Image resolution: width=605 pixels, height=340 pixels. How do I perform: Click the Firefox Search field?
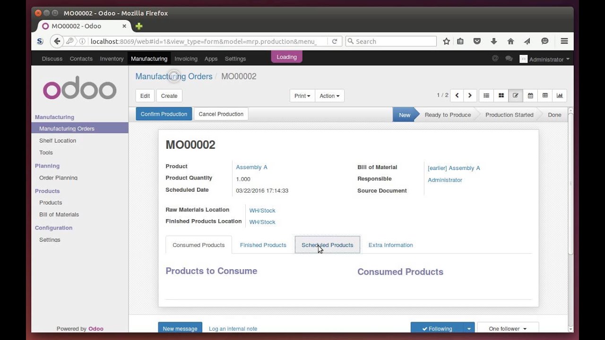(391, 41)
